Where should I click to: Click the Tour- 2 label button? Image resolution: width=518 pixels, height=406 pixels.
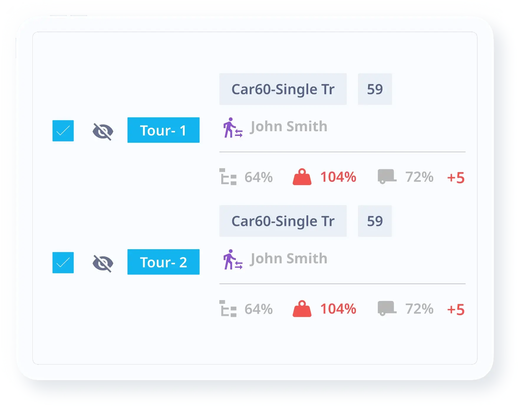pyautogui.click(x=163, y=262)
